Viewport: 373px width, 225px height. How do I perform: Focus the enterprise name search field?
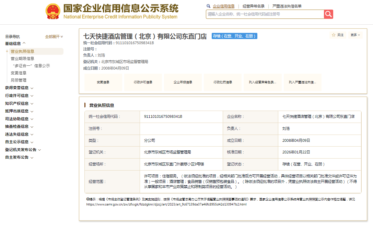265,14
